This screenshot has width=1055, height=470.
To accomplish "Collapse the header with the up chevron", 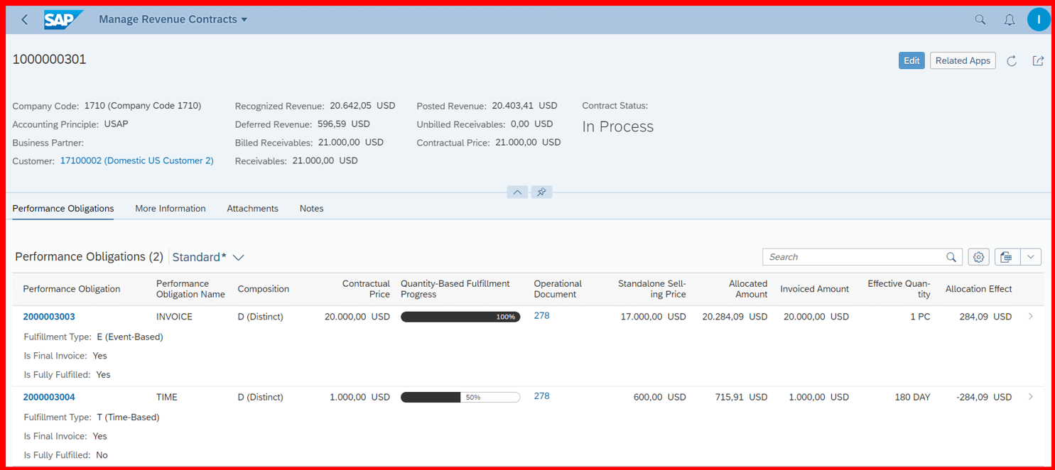I will 516,192.
